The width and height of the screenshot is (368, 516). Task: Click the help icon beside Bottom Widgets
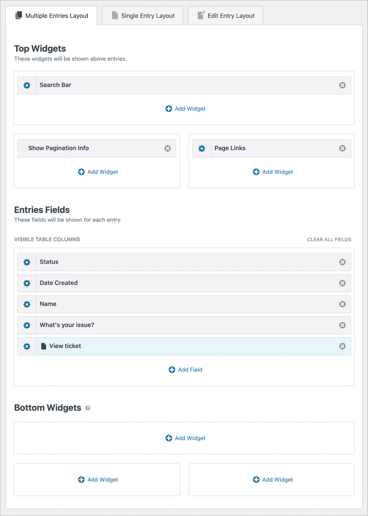point(88,408)
